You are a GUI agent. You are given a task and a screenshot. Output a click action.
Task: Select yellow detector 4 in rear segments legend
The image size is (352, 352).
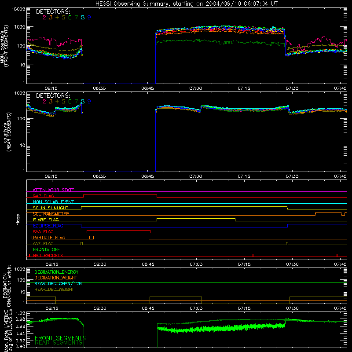pyautogui.click(x=57, y=102)
